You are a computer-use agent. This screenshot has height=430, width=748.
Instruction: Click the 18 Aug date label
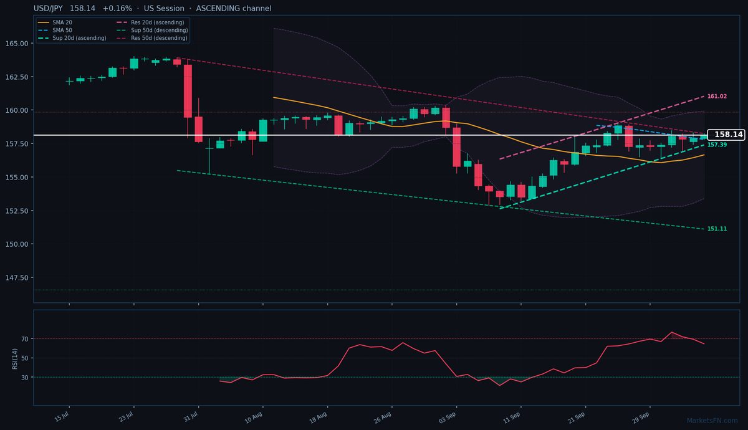(x=319, y=417)
